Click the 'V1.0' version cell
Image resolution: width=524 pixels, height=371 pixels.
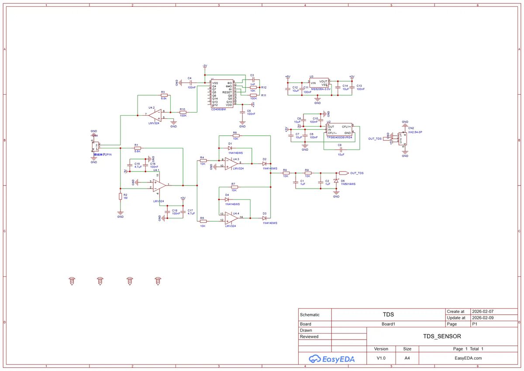point(381,358)
